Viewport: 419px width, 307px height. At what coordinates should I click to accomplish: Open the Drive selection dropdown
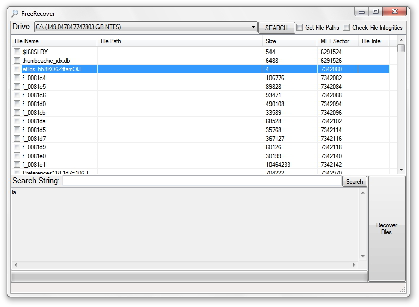coord(146,27)
